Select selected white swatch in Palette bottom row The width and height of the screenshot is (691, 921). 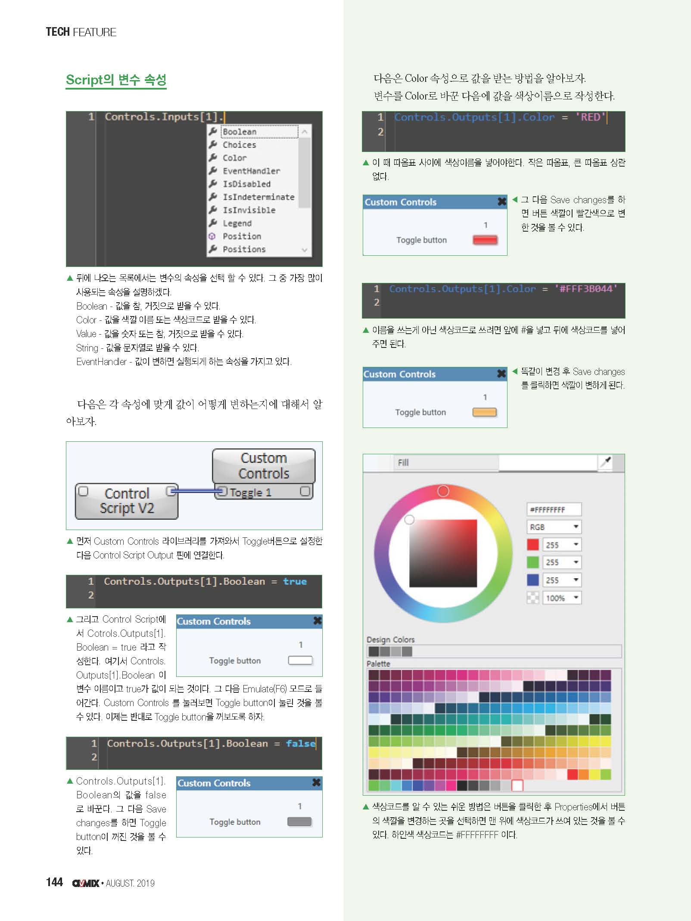(517, 785)
